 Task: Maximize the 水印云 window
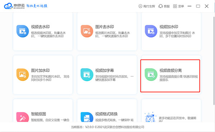tap(198, 6)
